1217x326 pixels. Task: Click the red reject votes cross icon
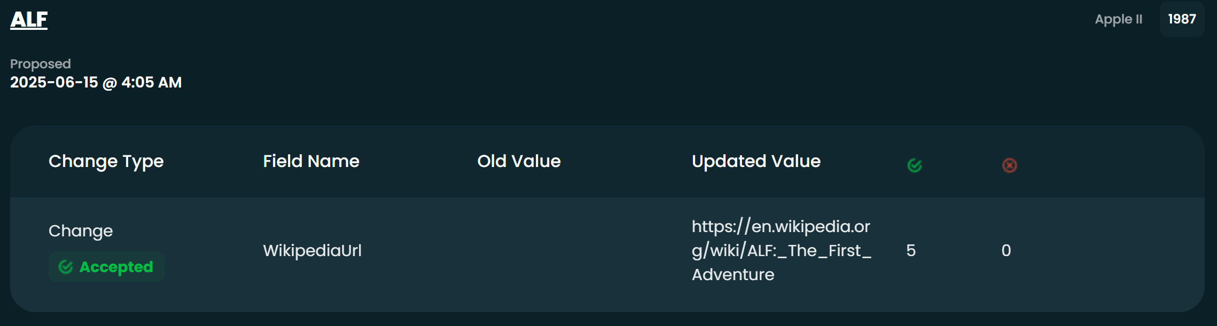pyautogui.click(x=1009, y=165)
